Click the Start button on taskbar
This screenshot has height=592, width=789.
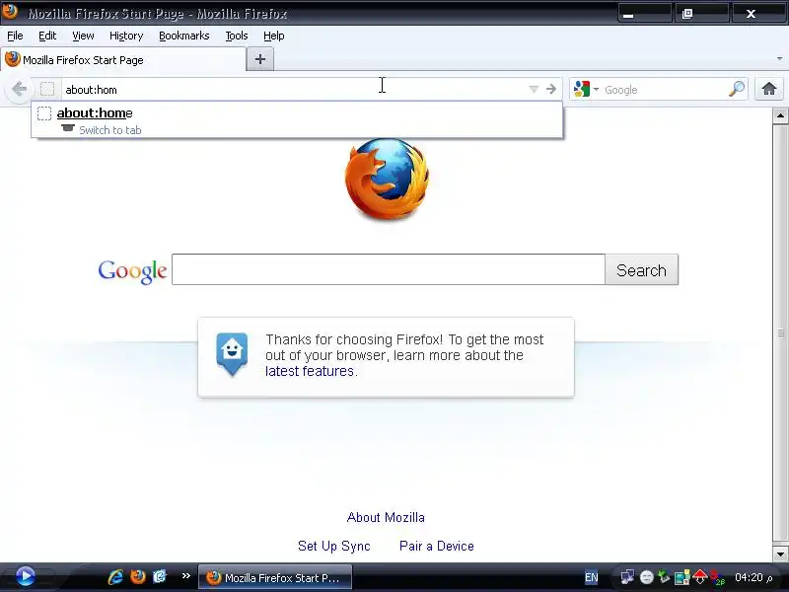click(x=26, y=577)
